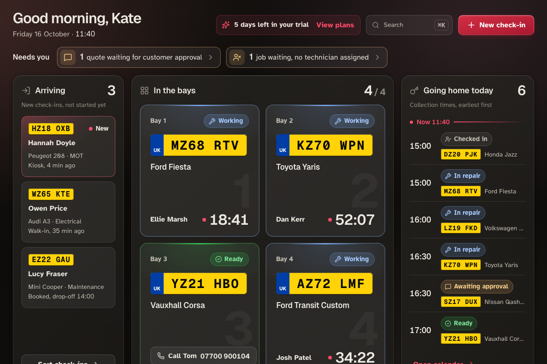Click the Checked in status badge
Image resolution: width=547 pixels, height=364 pixels.
click(x=466, y=139)
